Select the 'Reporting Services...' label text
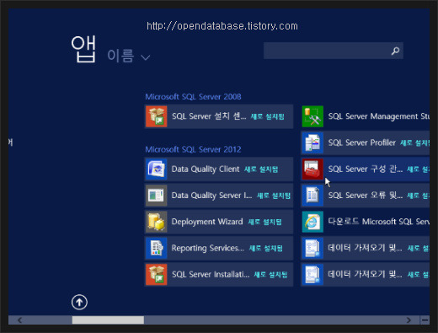The width and height of the screenshot is (438, 333). (208, 248)
